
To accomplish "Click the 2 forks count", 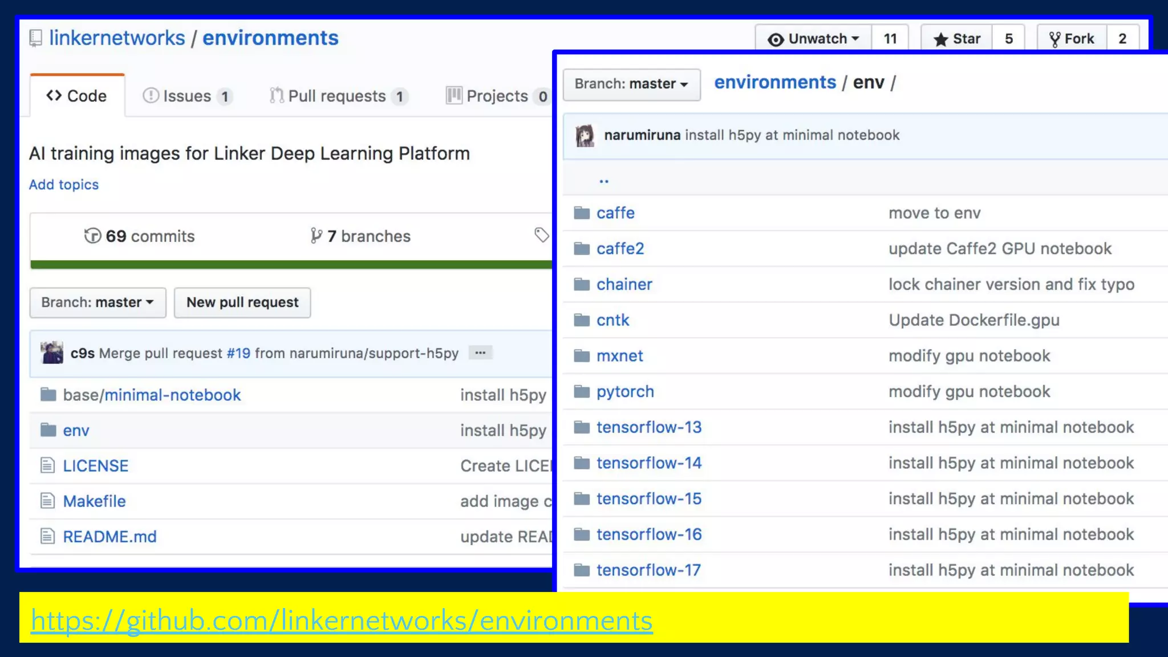I will (1122, 38).
